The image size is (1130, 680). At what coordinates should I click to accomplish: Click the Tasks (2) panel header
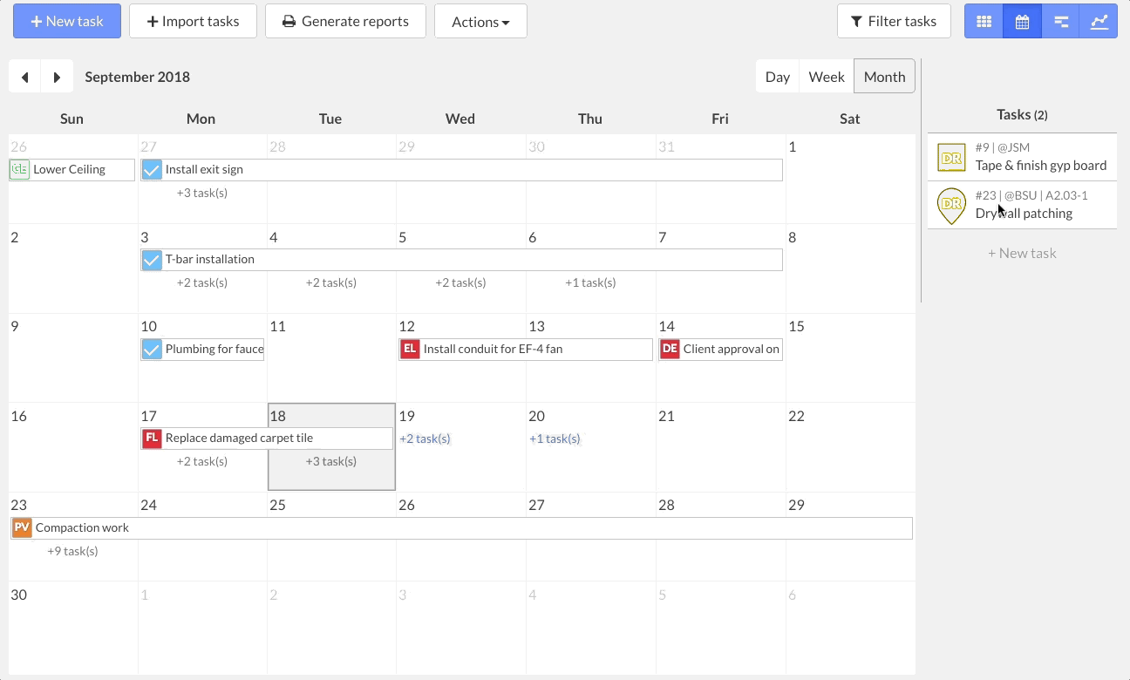click(1022, 115)
